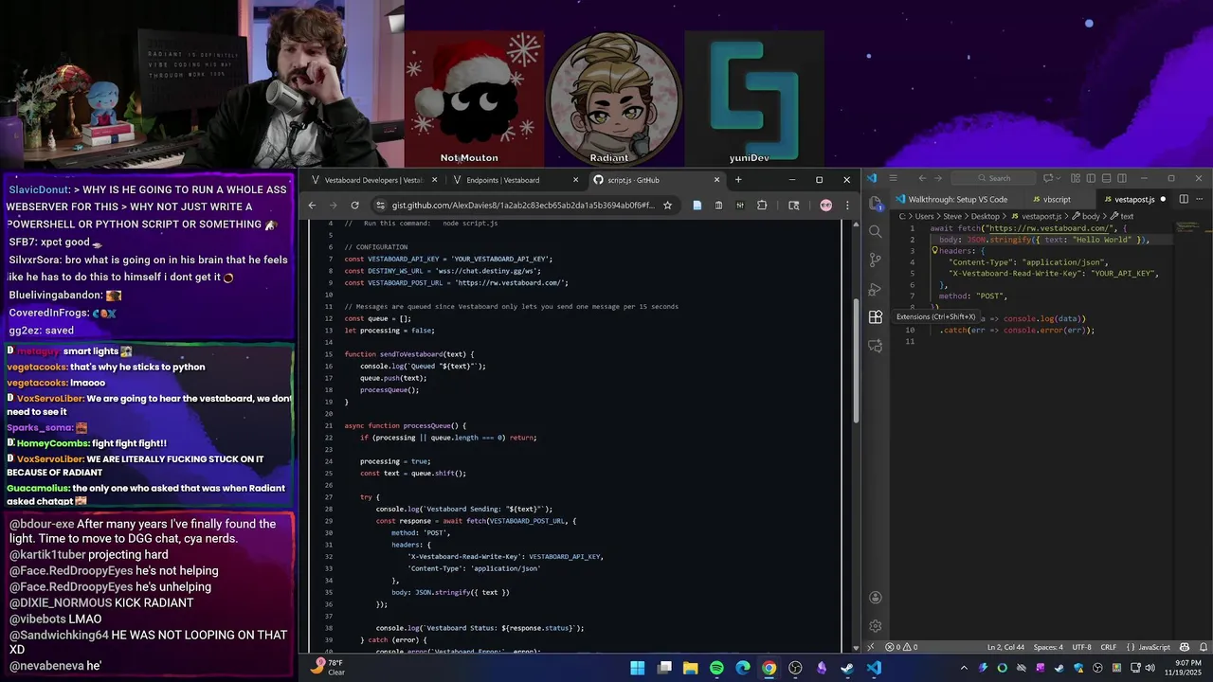Click 'Hello World' string in editor
Image resolution: width=1213 pixels, height=682 pixels.
point(1101,240)
